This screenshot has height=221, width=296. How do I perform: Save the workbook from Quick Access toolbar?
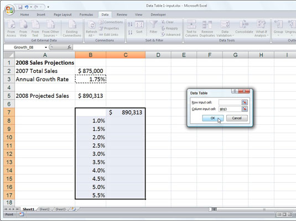coord(20,7)
